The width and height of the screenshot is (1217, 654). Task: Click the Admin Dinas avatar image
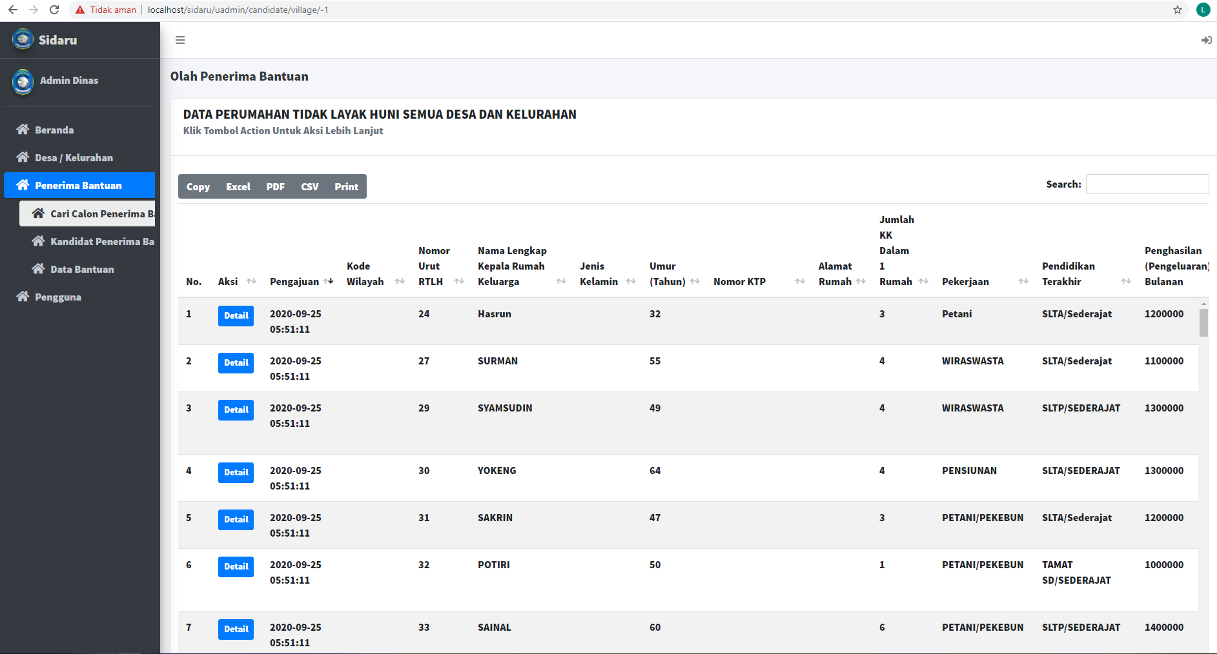coord(23,81)
